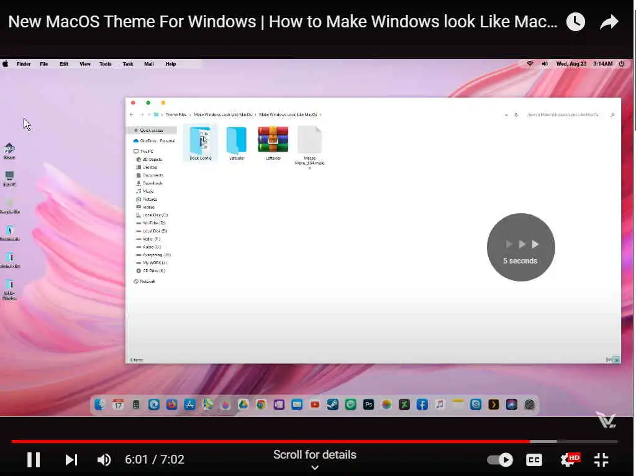Click the 6:01 / 7:02 time display

coord(155,459)
